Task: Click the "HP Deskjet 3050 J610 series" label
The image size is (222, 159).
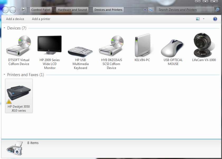Action: coord(19,108)
